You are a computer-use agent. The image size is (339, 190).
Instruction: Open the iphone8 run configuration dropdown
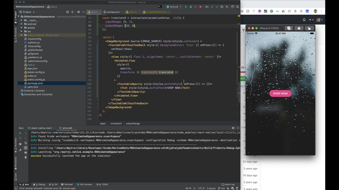coord(174,7)
